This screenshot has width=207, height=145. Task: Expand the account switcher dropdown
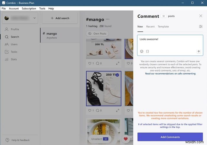pos(35,18)
